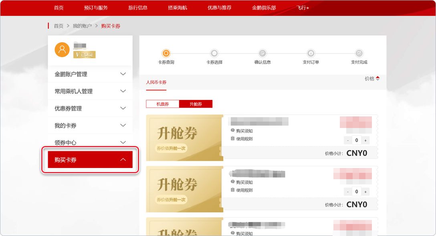The width and height of the screenshot is (436, 236).
Task: Click the 支付完成 step icon
Action: pos(359,53)
